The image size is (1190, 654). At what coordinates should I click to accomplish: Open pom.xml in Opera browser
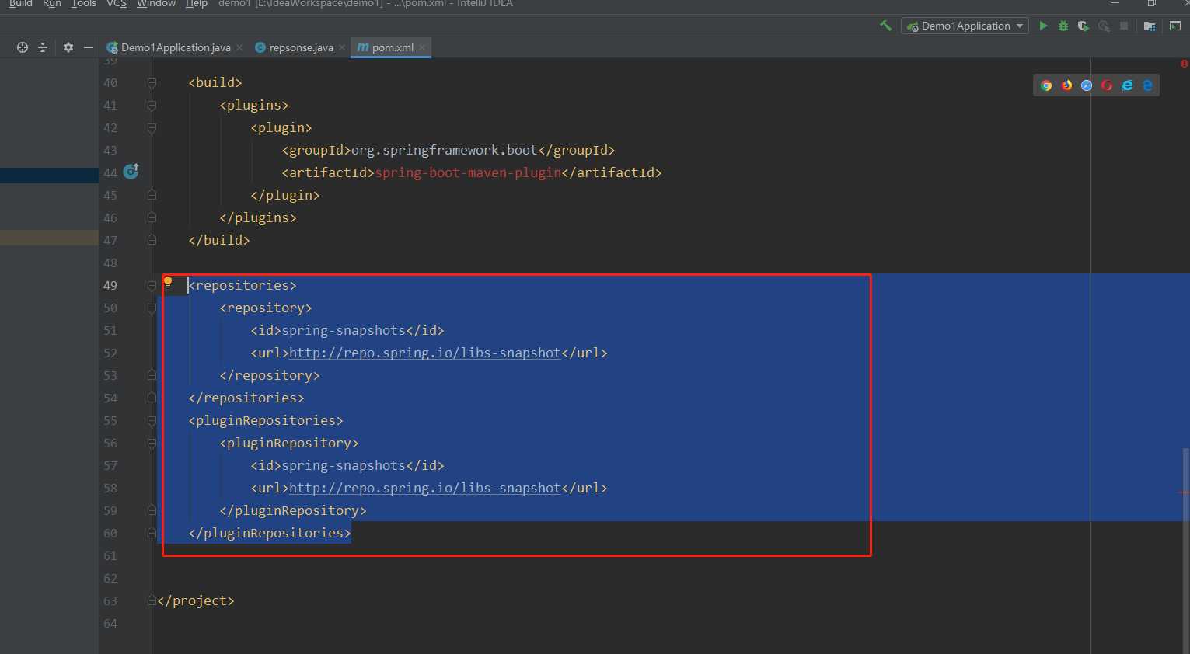(x=1107, y=85)
